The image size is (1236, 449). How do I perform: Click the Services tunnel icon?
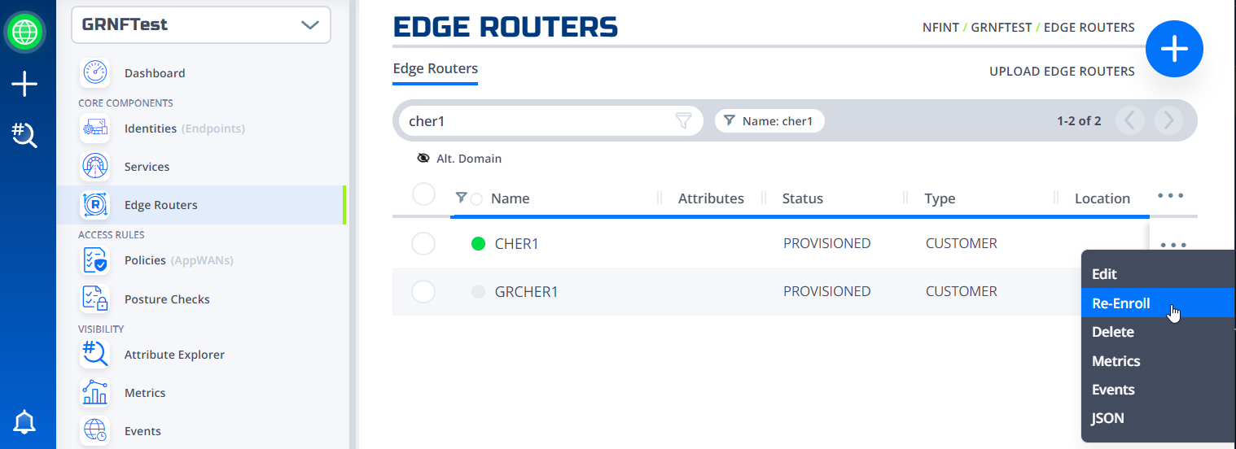click(95, 167)
